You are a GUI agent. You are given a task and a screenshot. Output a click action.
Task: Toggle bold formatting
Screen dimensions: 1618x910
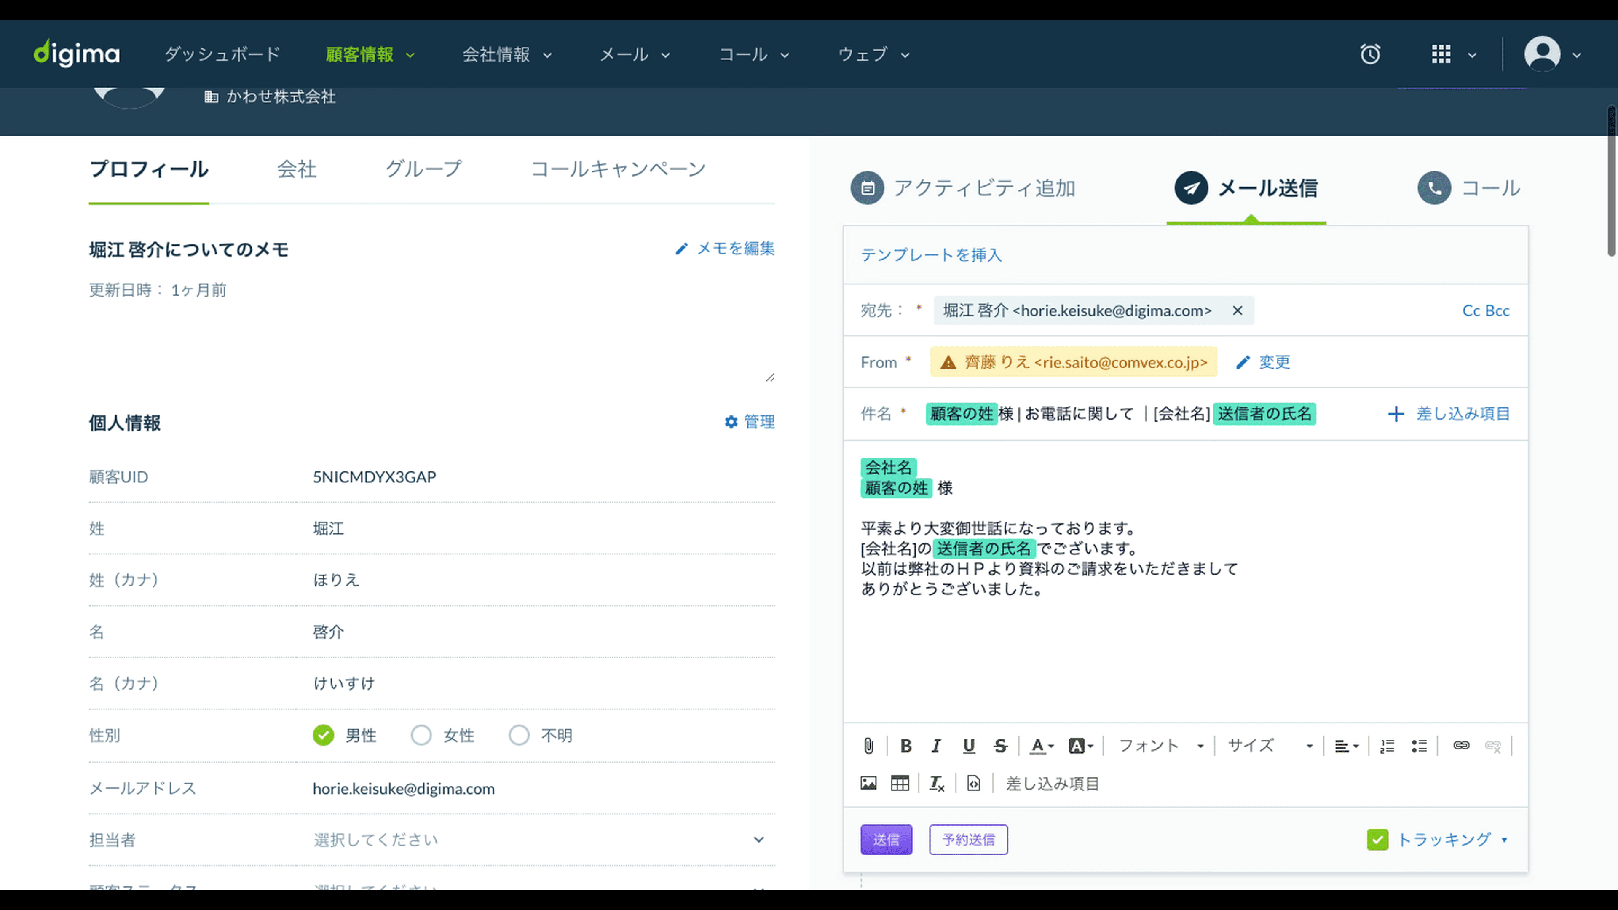[x=906, y=745]
